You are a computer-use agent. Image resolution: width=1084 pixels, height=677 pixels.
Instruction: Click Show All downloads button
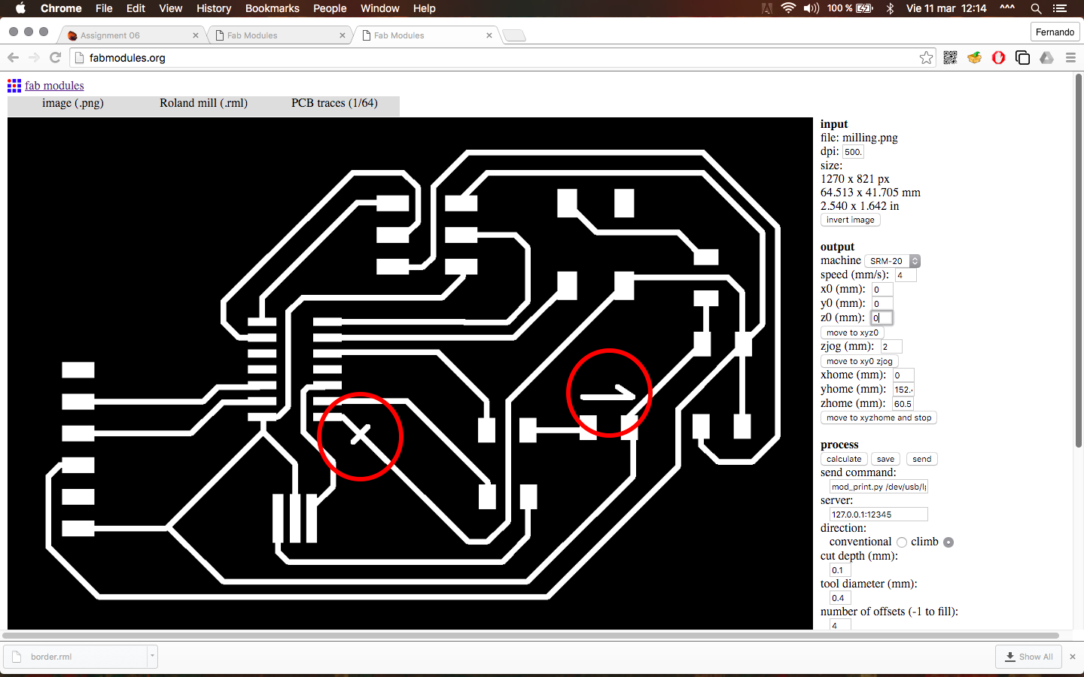pyautogui.click(x=1028, y=657)
